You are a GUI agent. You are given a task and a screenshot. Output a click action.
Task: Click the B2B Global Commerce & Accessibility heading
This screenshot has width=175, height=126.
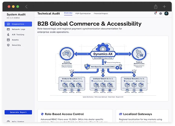click(89, 24)
